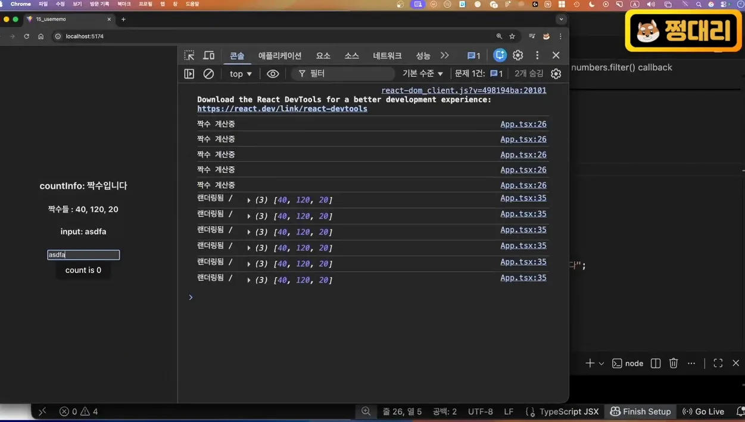Open the 북마크 menu in macOS menu bar
Screen dimensions: 745x422
click(124, 4)
